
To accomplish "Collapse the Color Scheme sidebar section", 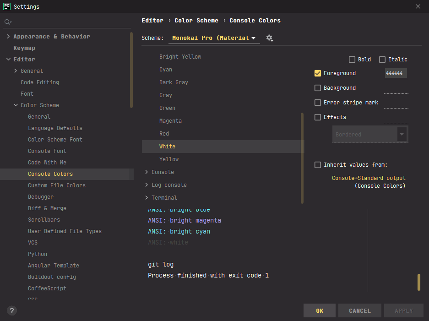I will [x=16, y=105].
